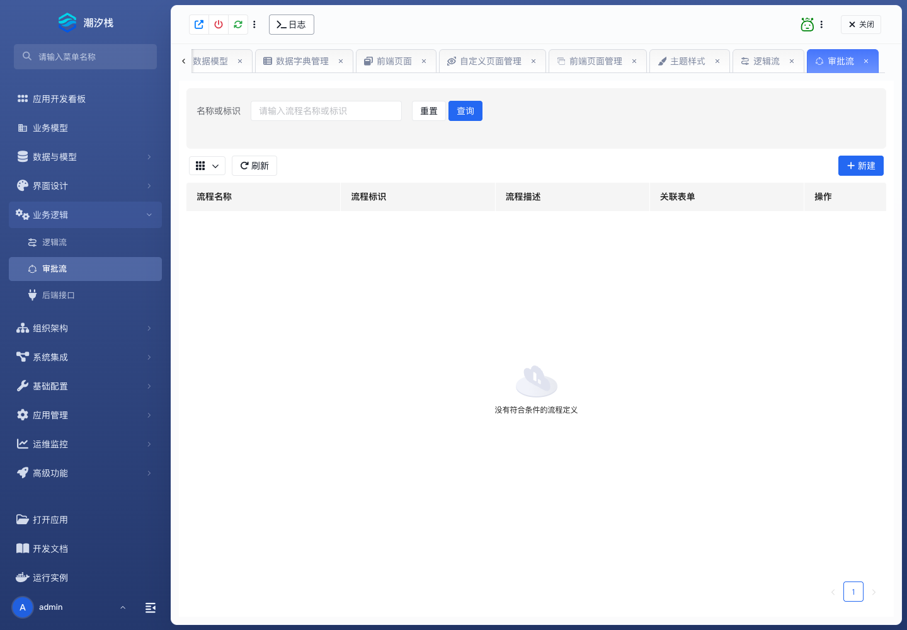Open the grid view mode dropdown

(207, 166)
